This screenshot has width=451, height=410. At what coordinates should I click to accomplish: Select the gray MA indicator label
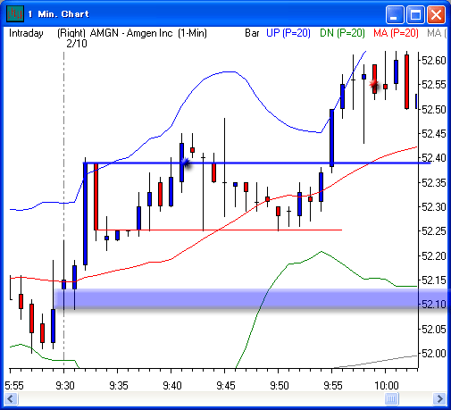click(x=437, y=33)
